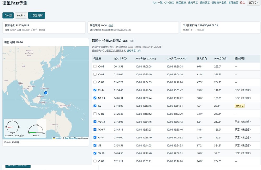Open the Pass一覧 navigation link

157,3
